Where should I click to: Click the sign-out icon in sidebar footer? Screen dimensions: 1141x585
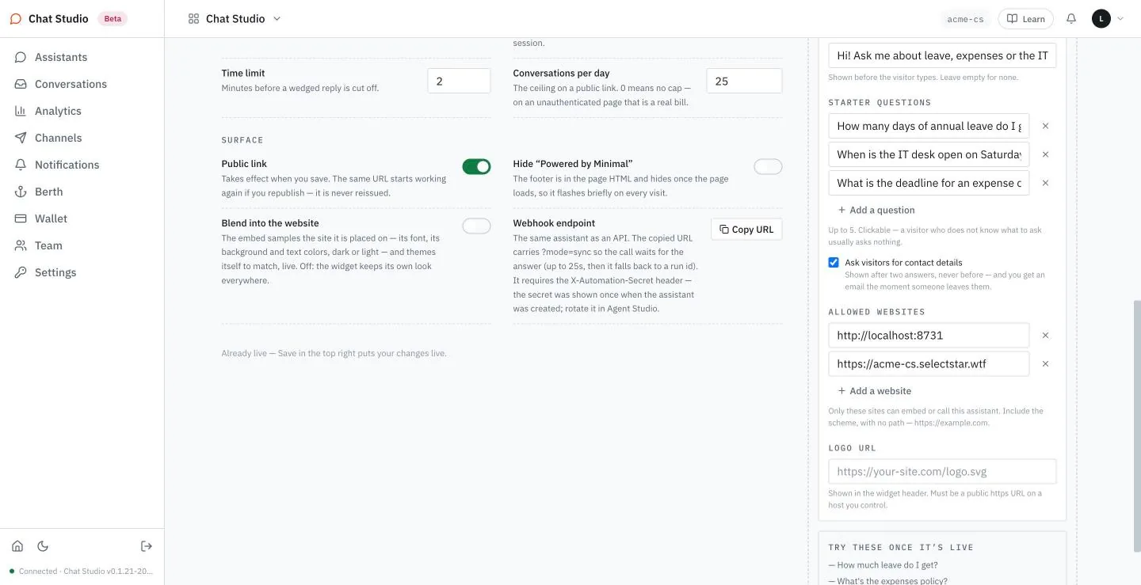point(147,546)
